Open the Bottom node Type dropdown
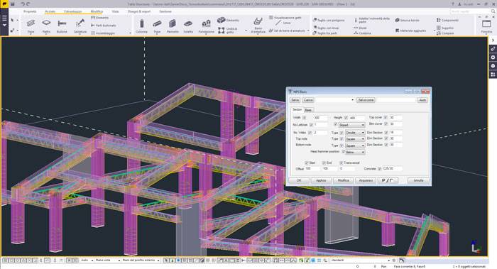 355,146
